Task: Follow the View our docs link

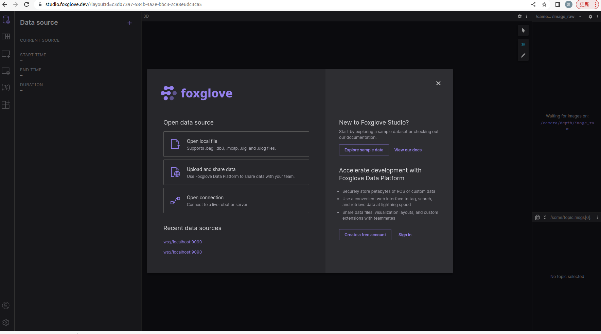Action: pos(408,150)
